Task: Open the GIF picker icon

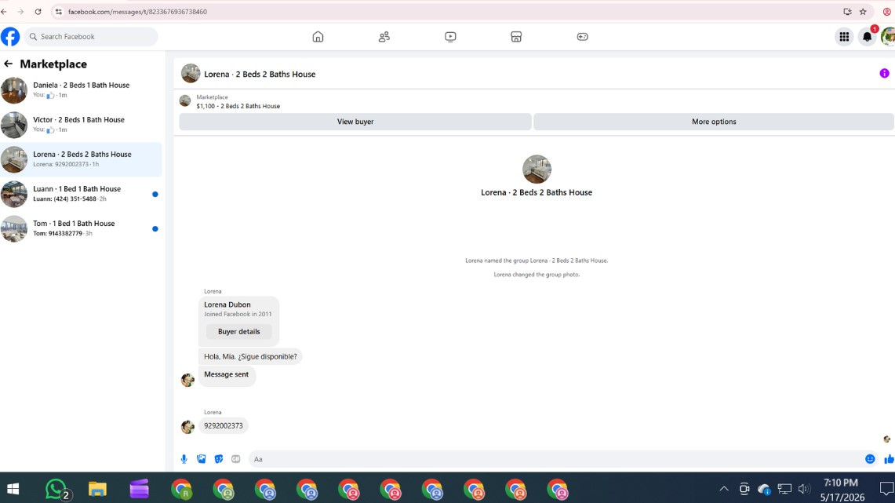Action: [x=236, y=459]
